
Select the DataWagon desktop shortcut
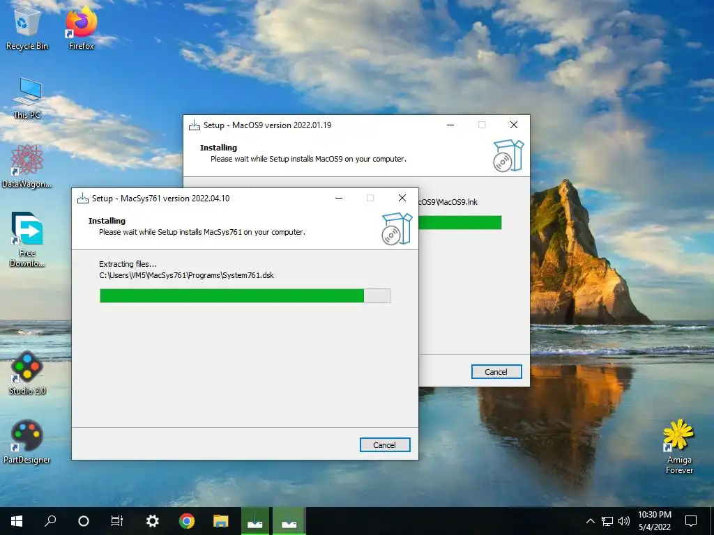coord(27,166)
